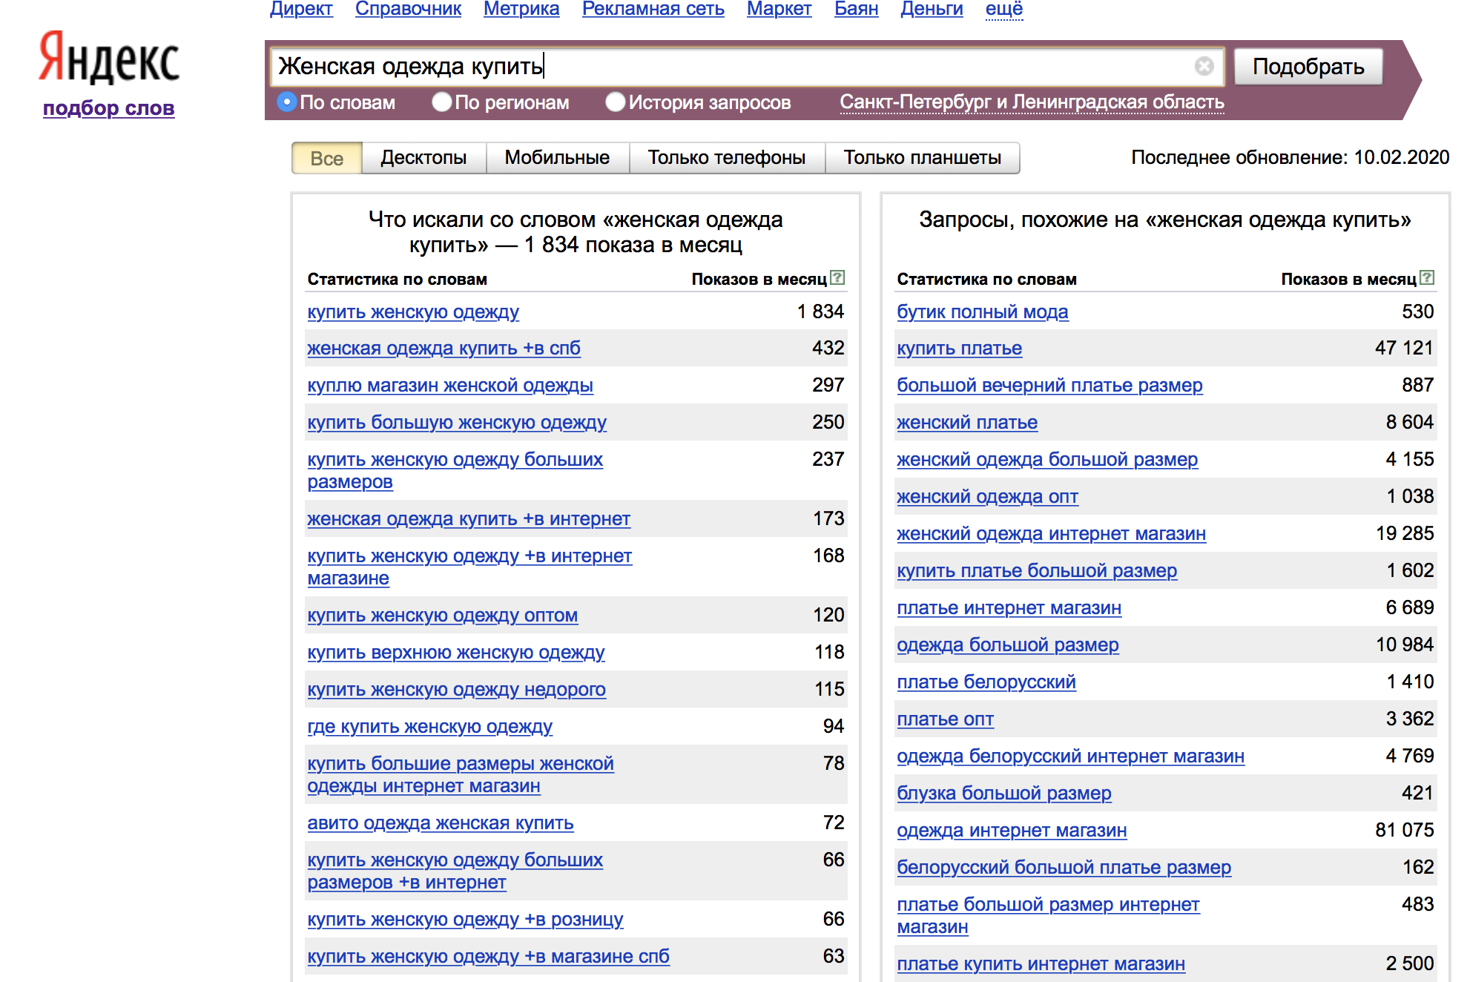
Task: Open Справочник in the top navigation
Action: (408, 10)
